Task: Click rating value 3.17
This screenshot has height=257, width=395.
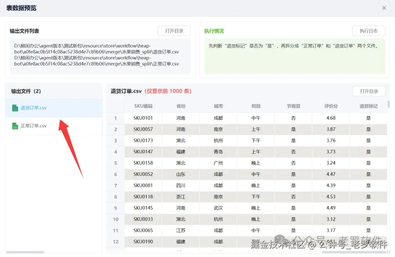Action: pos(331,230)
